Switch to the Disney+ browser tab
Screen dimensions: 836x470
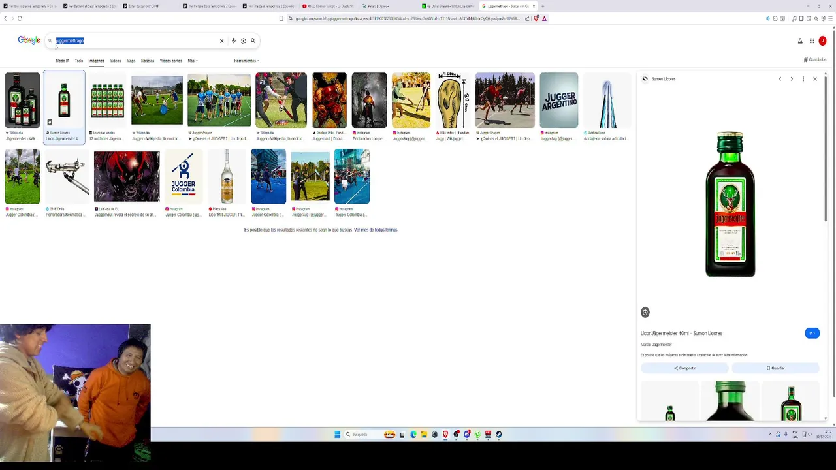point(389,6)
